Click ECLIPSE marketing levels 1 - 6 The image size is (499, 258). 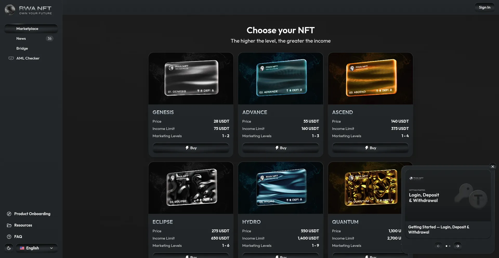click(226, 246)
